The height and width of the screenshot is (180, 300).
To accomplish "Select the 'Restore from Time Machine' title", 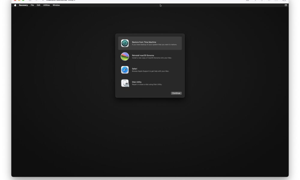I will pos(144,42).
